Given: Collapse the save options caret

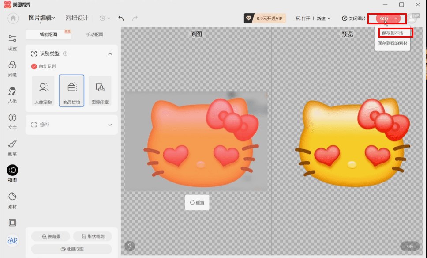Looking at the screenshot, I should (396, 18).
